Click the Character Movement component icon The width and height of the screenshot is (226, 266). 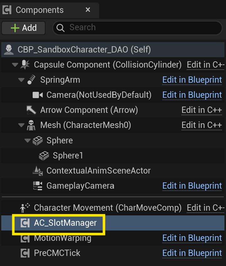25,208
